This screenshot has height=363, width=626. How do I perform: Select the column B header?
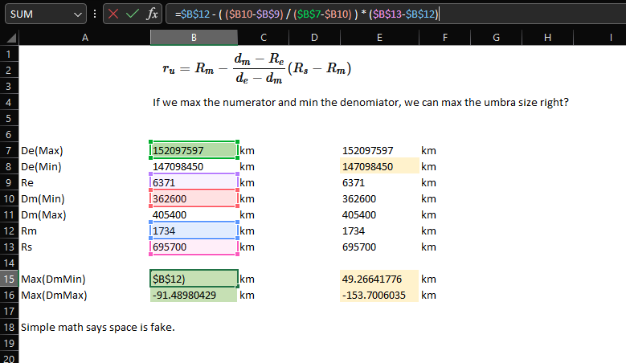click(x=194, y=38)
